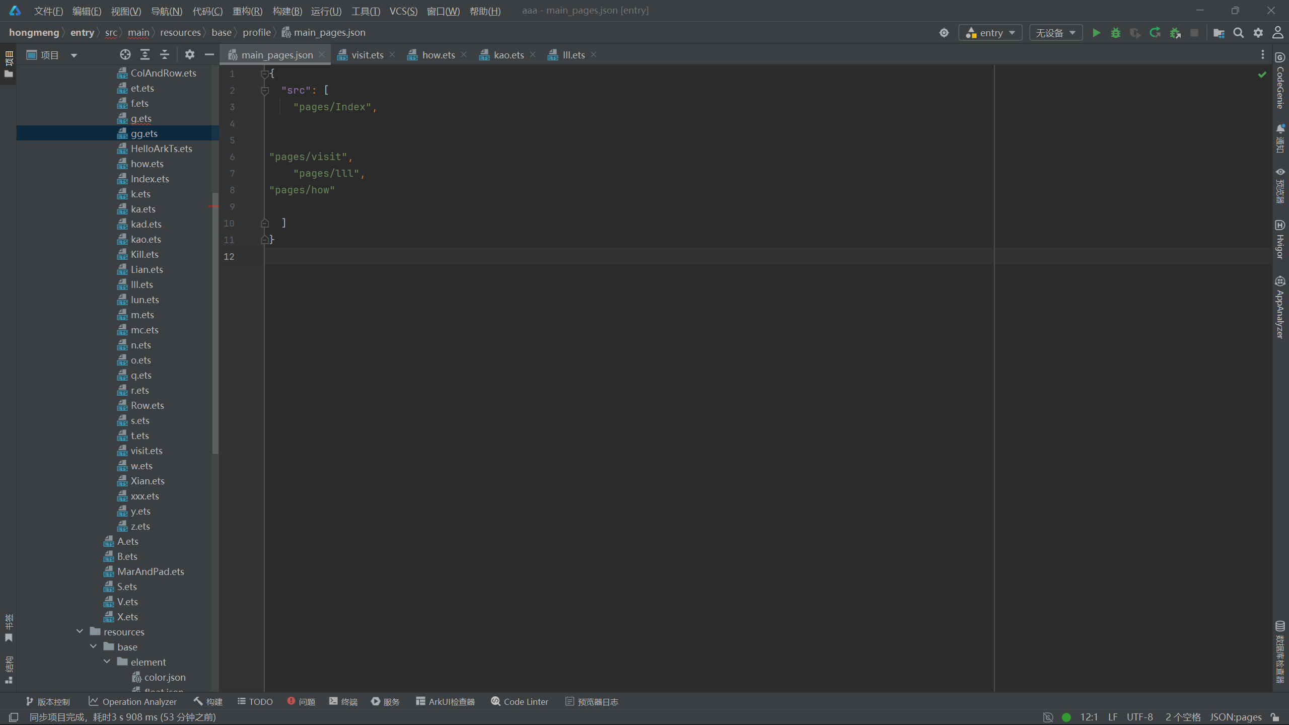Click the resources breadcrumb
The height and width of the screenshot is (725, 1289).
click(x=180, y=33)
